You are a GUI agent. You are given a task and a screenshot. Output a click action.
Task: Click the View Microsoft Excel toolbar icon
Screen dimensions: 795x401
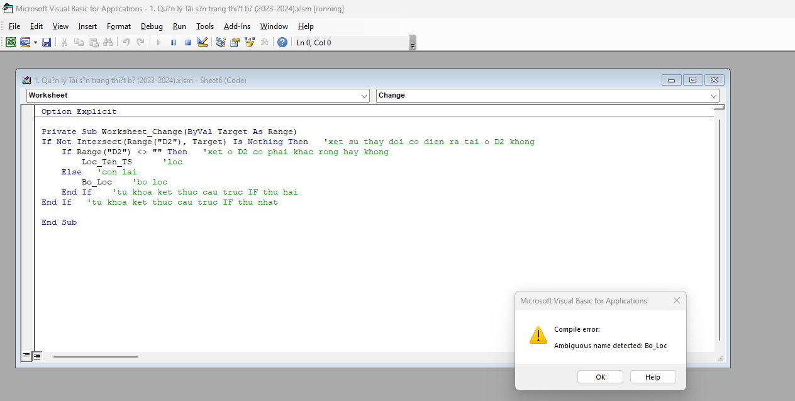coord(11,42)
